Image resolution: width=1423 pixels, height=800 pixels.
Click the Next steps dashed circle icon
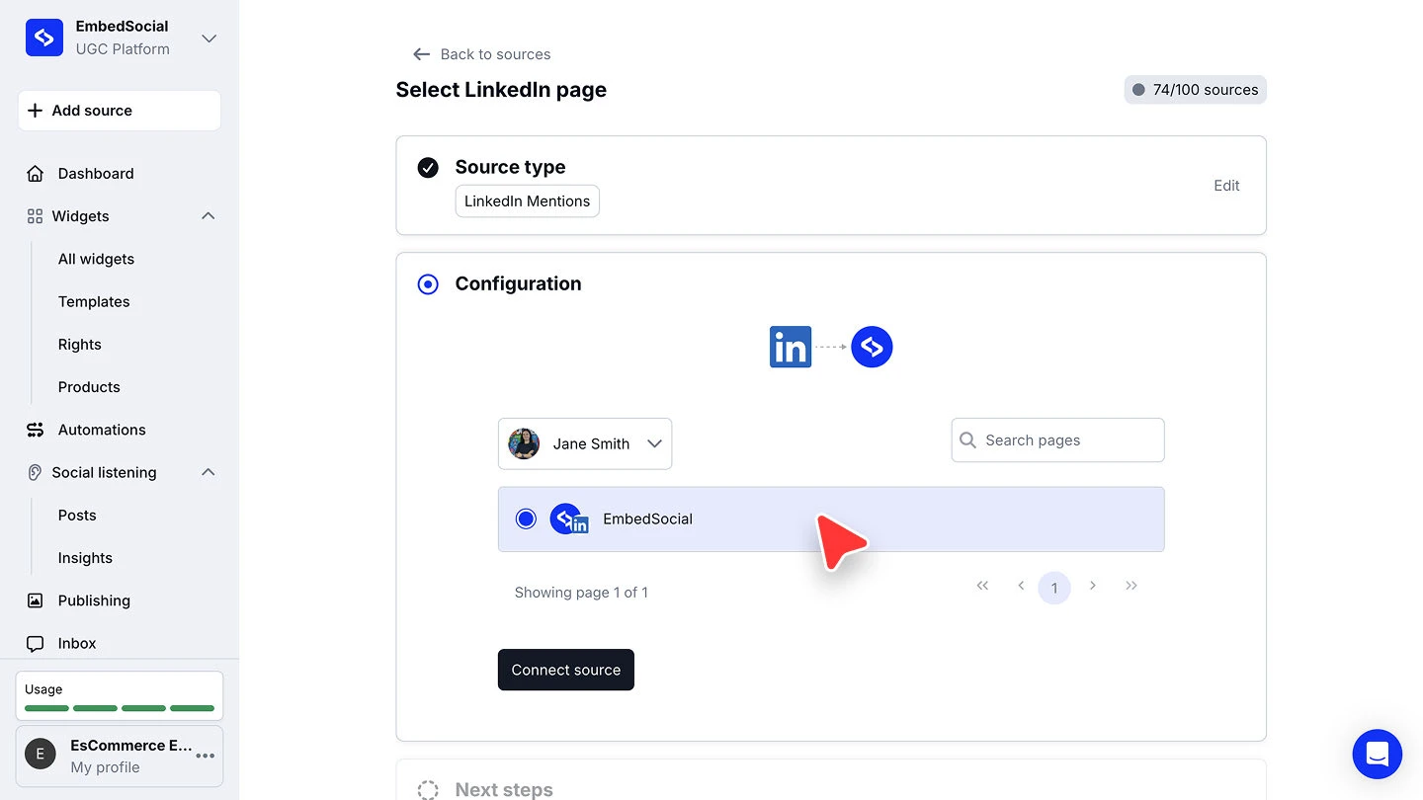428,790
